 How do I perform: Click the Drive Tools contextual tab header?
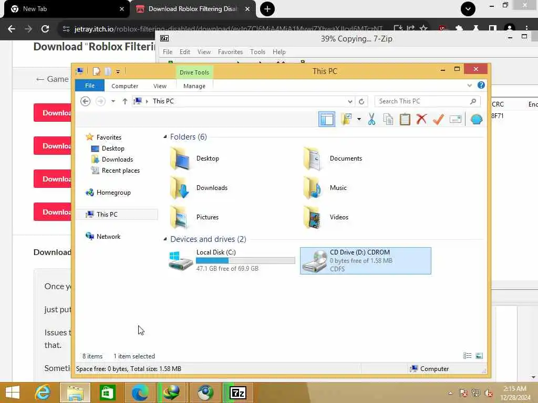[194, 72]
